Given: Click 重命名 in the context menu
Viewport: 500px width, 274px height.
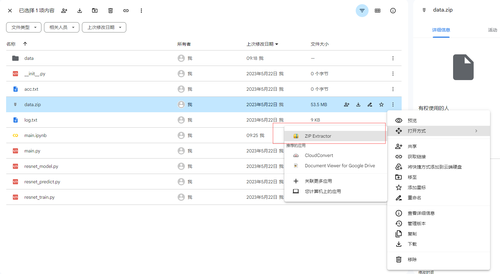Looking at the screenshot, I should [x=439, y=198].
